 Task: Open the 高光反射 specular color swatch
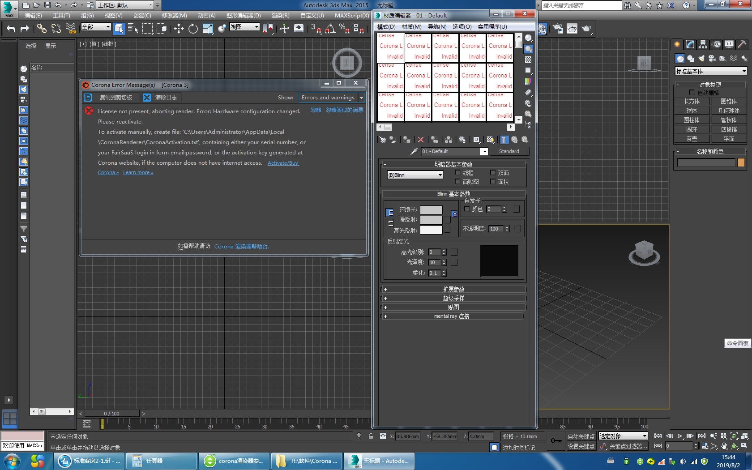coord(431,230)
